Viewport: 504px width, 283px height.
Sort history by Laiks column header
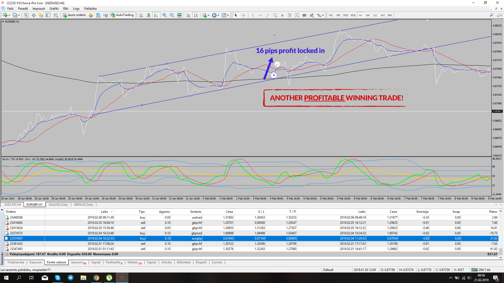coord(104,212)
